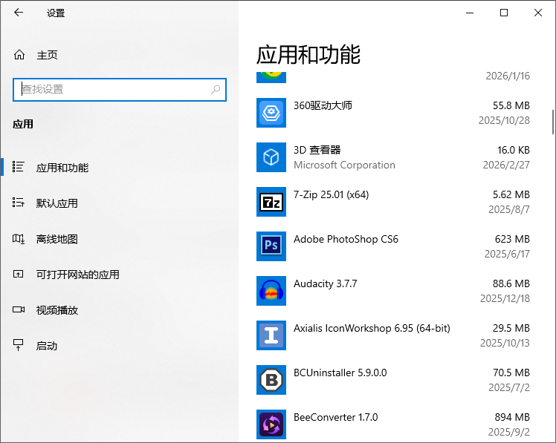
Task: Focus the 查找设置 search box
Action: (120, 90)
